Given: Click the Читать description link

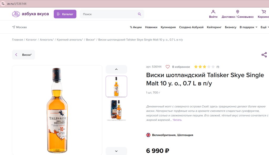Looking at the screenshot, I should point(177,120).
